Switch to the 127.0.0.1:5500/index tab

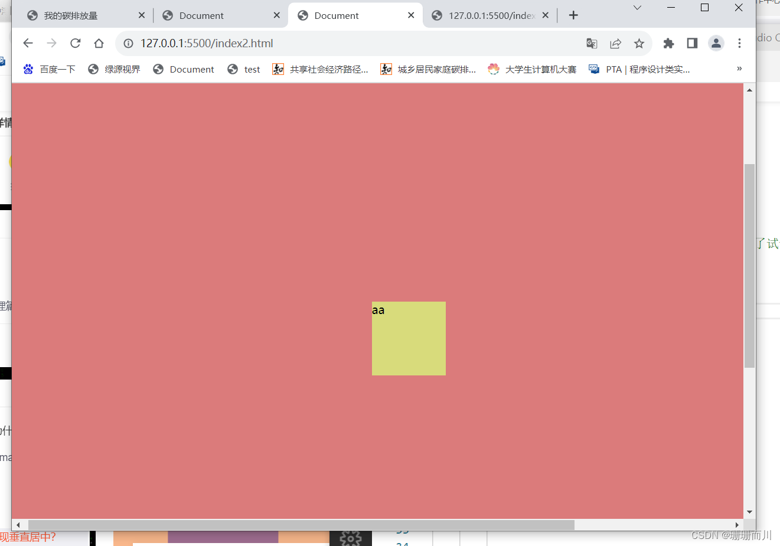[x=490, y=15]
